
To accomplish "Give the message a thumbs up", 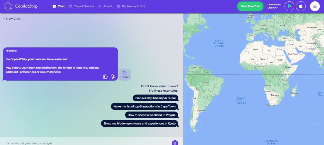I will (x=105, y=77).
